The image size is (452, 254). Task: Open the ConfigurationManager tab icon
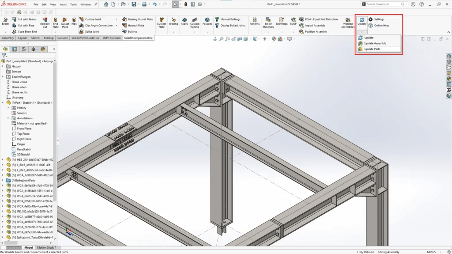[24, 49]
